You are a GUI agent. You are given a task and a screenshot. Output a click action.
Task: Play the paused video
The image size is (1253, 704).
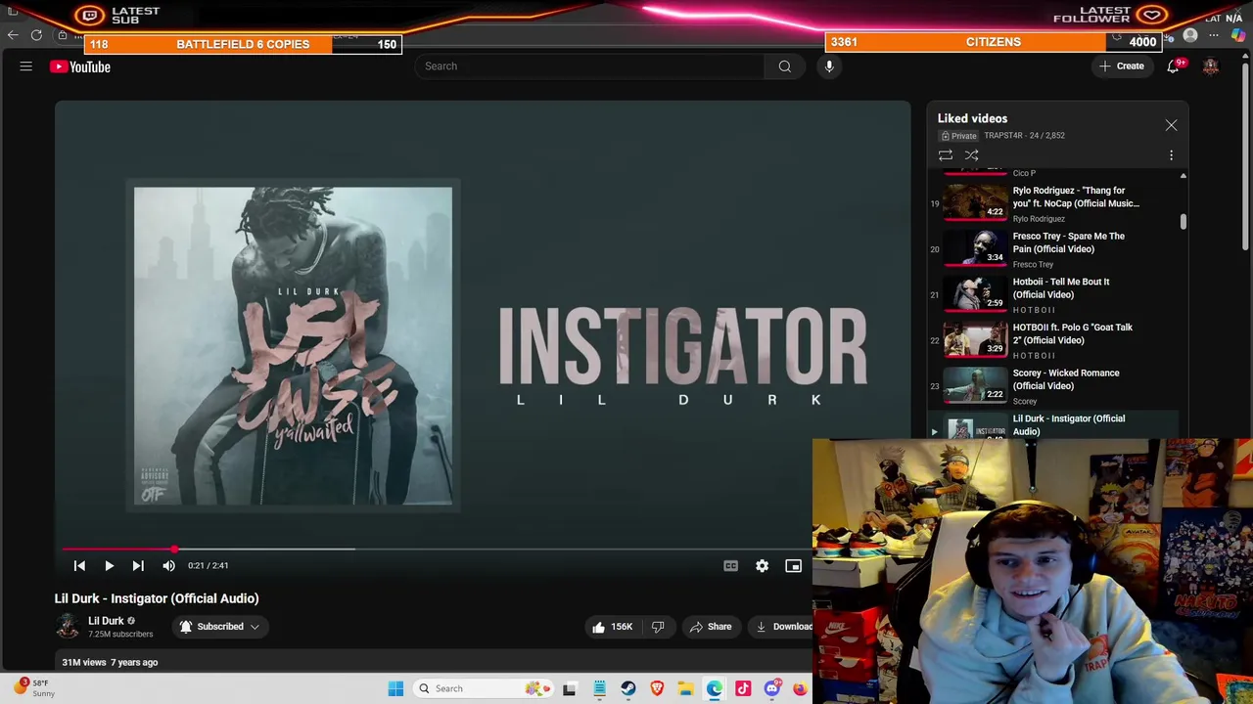tap(109, 566)
